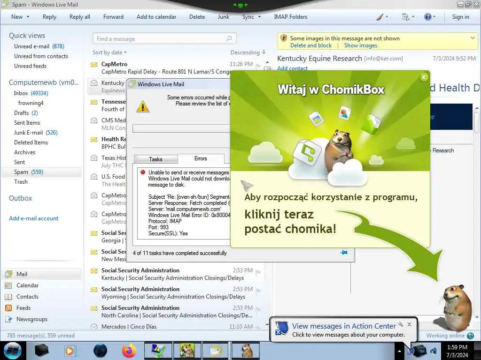Image resolution: width=481 pixels, height=360 pixels.
Task: Click Add contact link
Action: [292, 68]
